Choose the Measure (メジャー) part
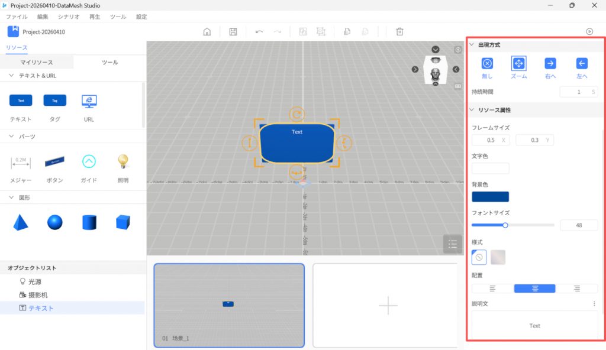 point(21,161)
